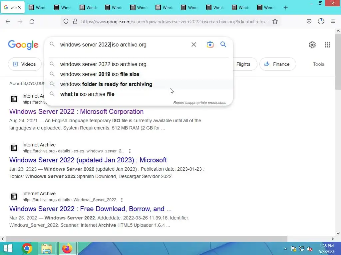
Task: Close the active Google search tab
Action: pyautogui.click(x=19, y=7)
